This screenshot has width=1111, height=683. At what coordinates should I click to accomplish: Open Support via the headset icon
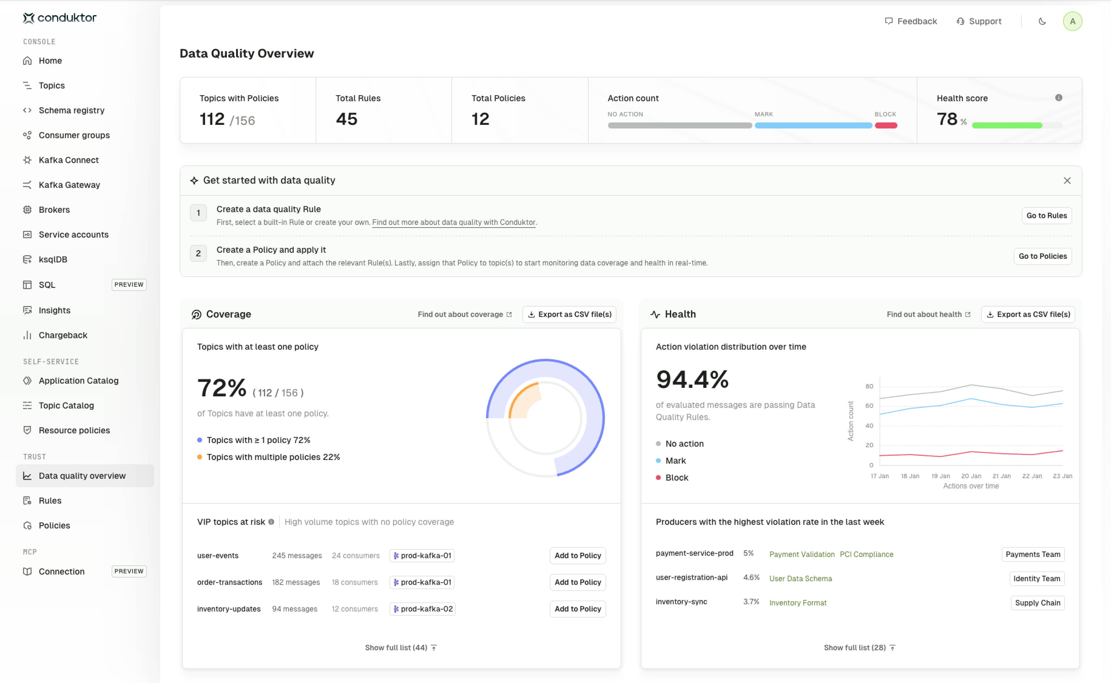[x=961, y=21]
